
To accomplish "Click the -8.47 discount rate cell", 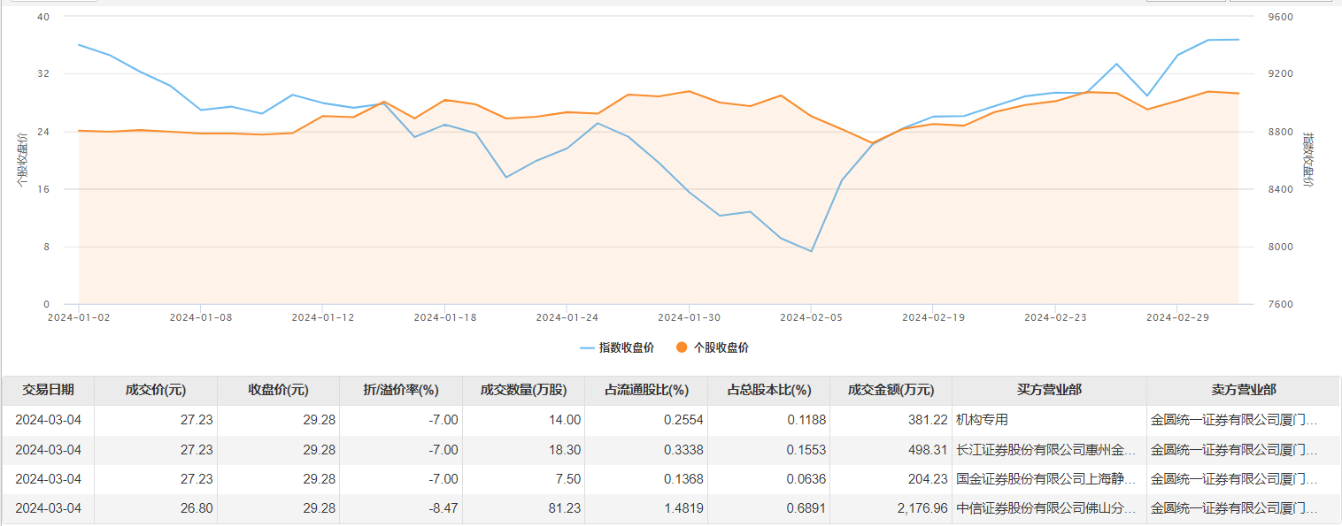I will (x=401, y=509).
